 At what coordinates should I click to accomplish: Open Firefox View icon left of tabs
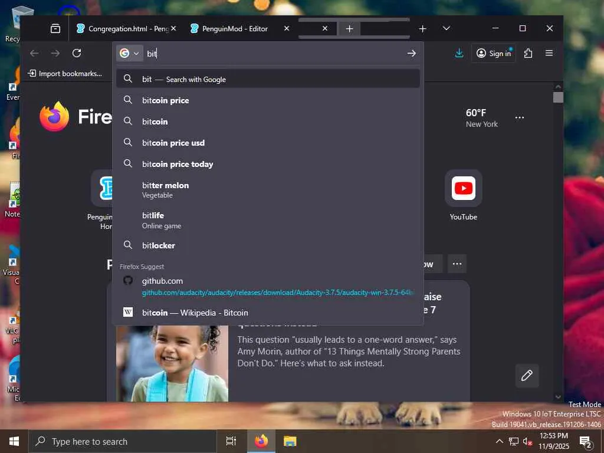tap(55, 28)
